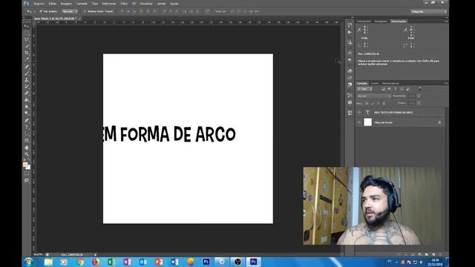Open the Camada menu
475x267 pixels.
click(82, 4)
